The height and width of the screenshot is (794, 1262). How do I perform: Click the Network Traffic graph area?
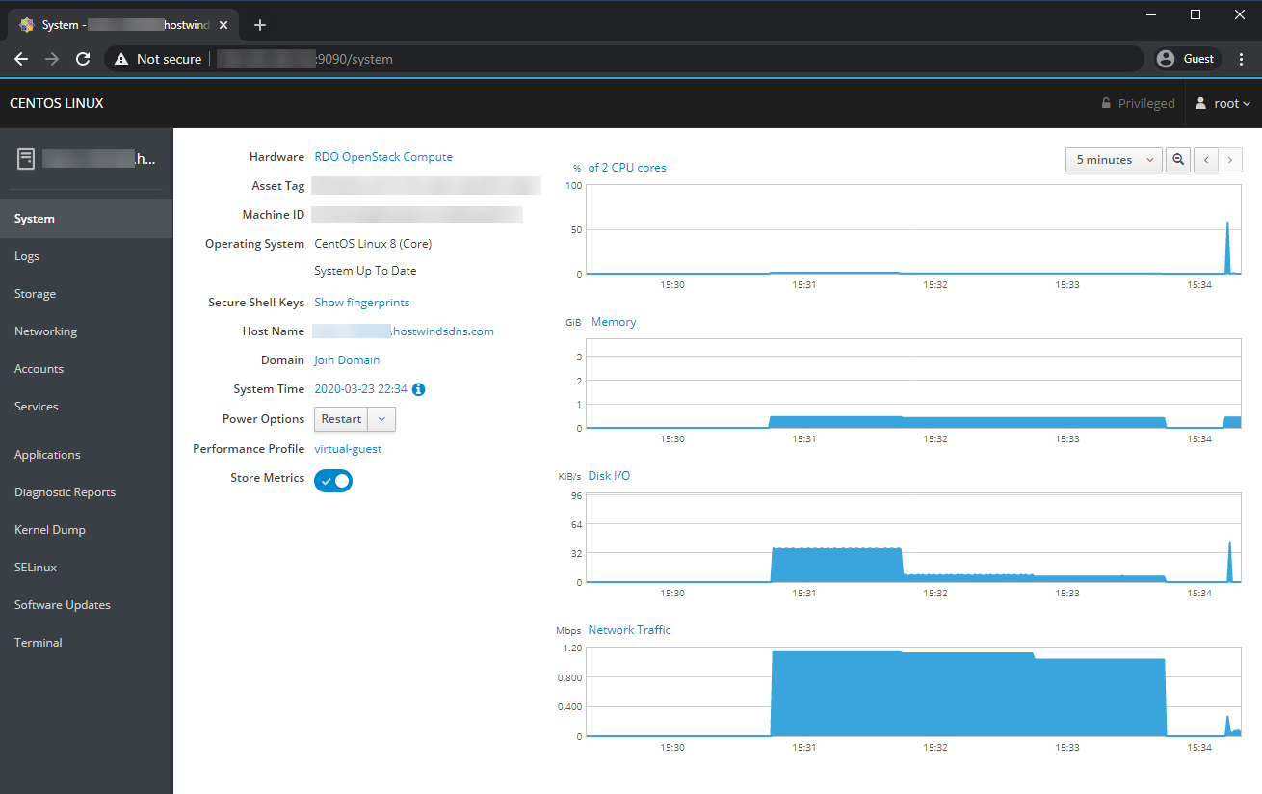pos(913,692)
